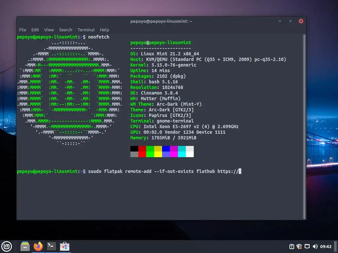Click the text 'OS: Linux Mint 21.2 x86_64'
This screenshot has height=253, width=338.
click(x=165, y=54)
